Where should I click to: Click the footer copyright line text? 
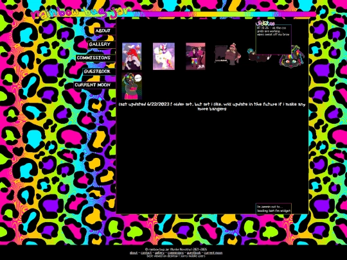coord(176,249)
